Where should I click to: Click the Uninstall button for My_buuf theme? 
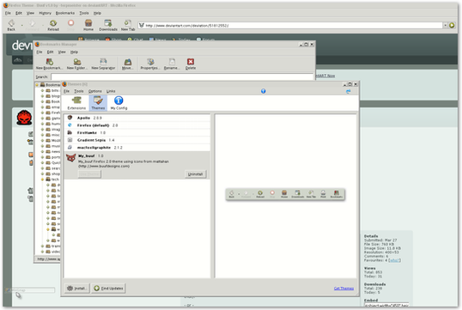point(195,174)
